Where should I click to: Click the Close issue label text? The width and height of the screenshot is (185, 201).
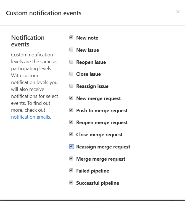(88, 74)
